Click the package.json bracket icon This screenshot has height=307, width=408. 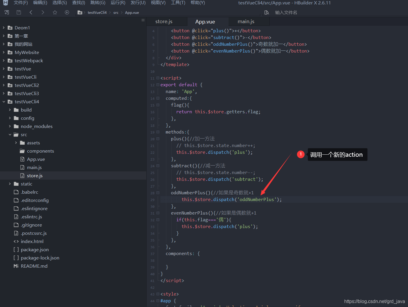(16, 249)
